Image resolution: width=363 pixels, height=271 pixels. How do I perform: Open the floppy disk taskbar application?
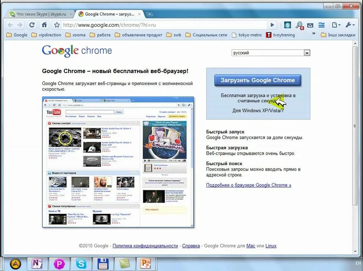pyautogui.click(x=103, y=264)
